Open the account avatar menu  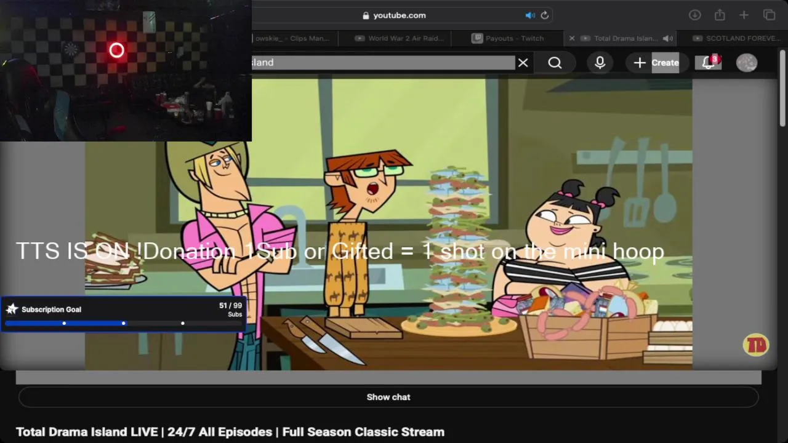[x=747, y=63]
